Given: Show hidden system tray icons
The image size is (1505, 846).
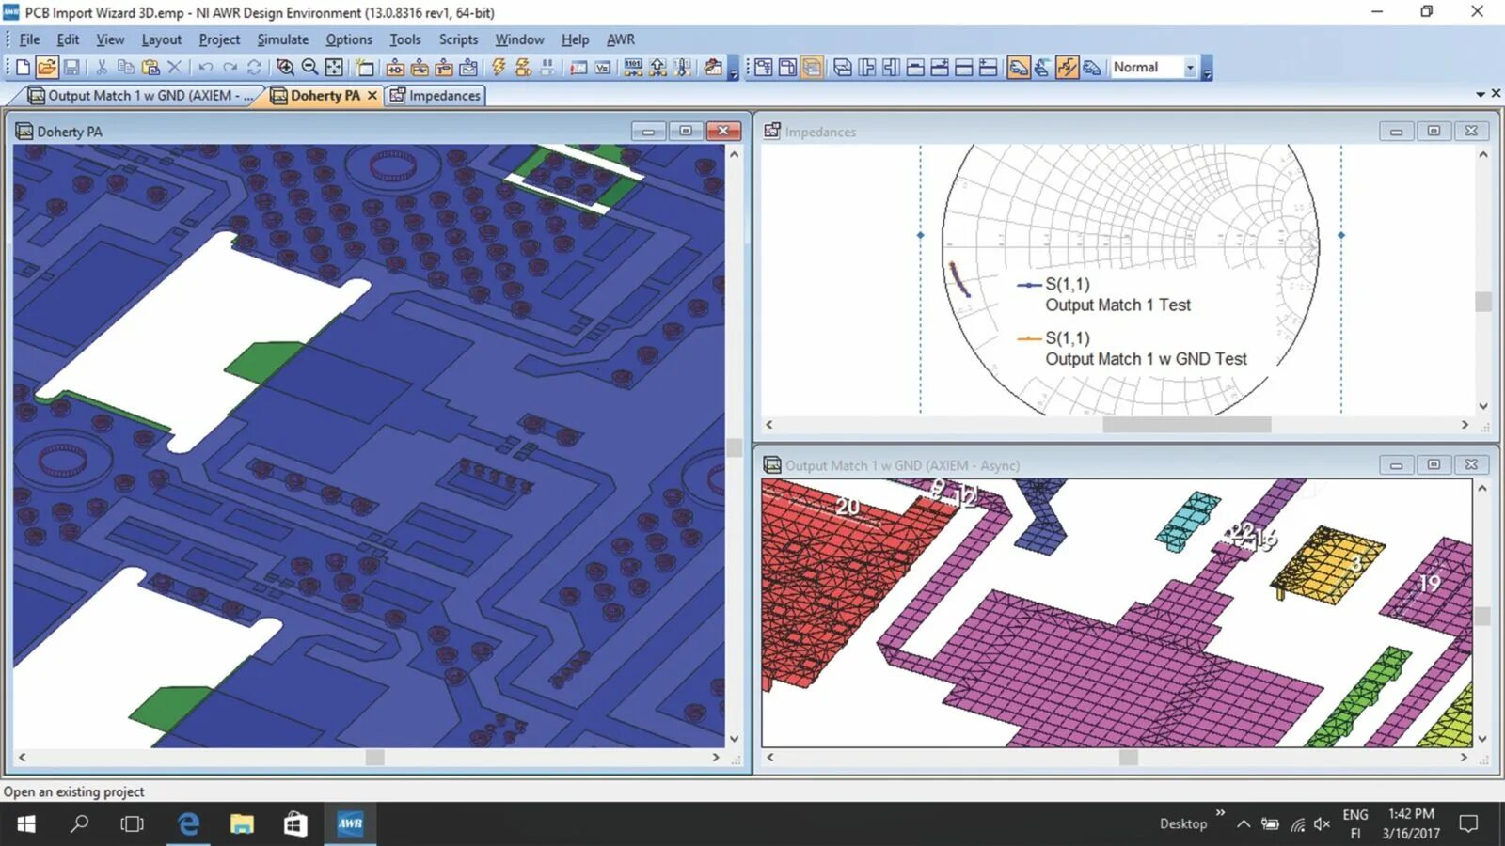Looking at the screenshot, I should [1244, 824].
